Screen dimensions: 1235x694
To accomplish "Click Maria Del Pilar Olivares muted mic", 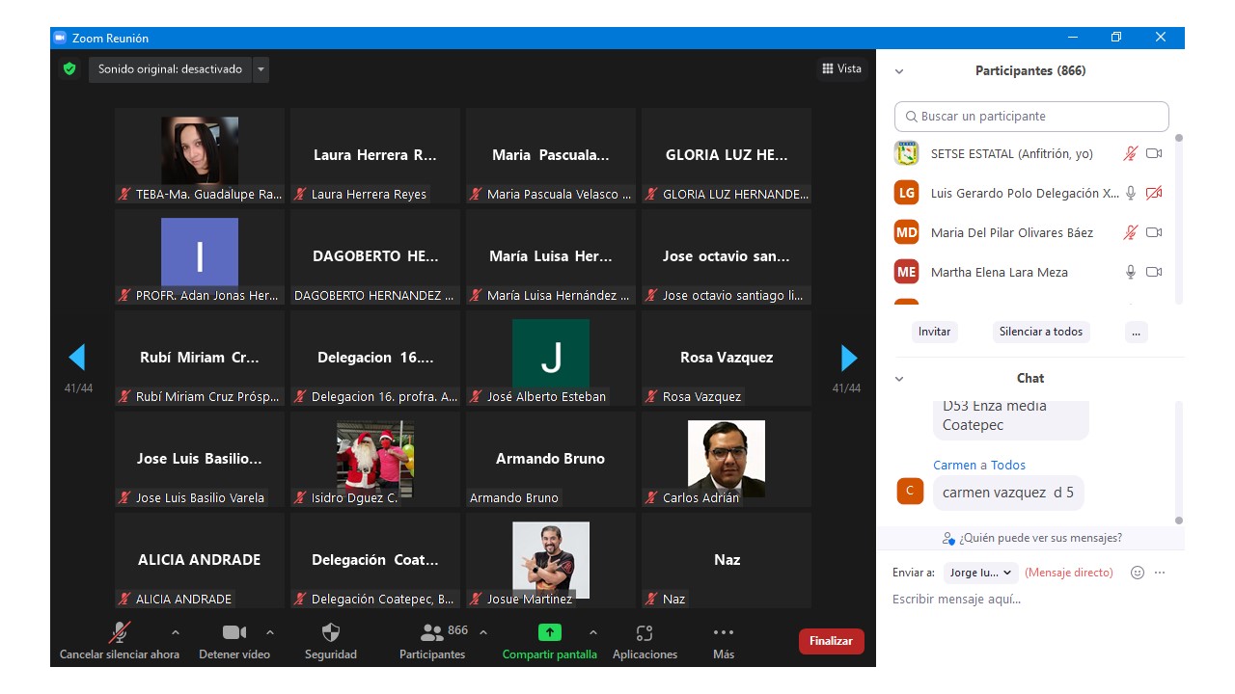I will 1130,232.
